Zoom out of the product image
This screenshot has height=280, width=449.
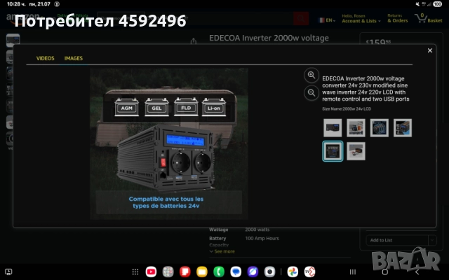311,93
